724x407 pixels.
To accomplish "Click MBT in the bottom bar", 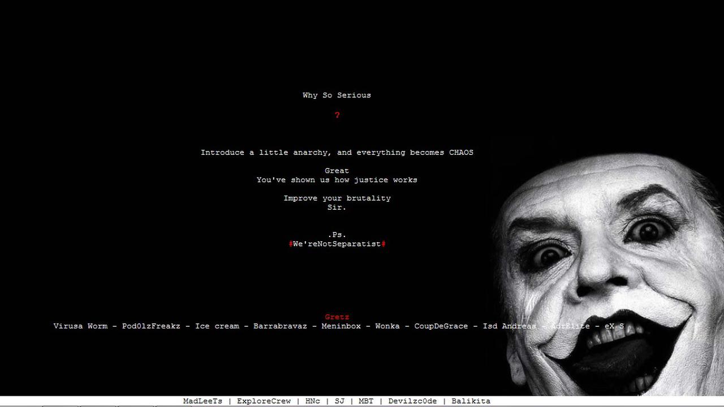I will click(x=365, y=401).
